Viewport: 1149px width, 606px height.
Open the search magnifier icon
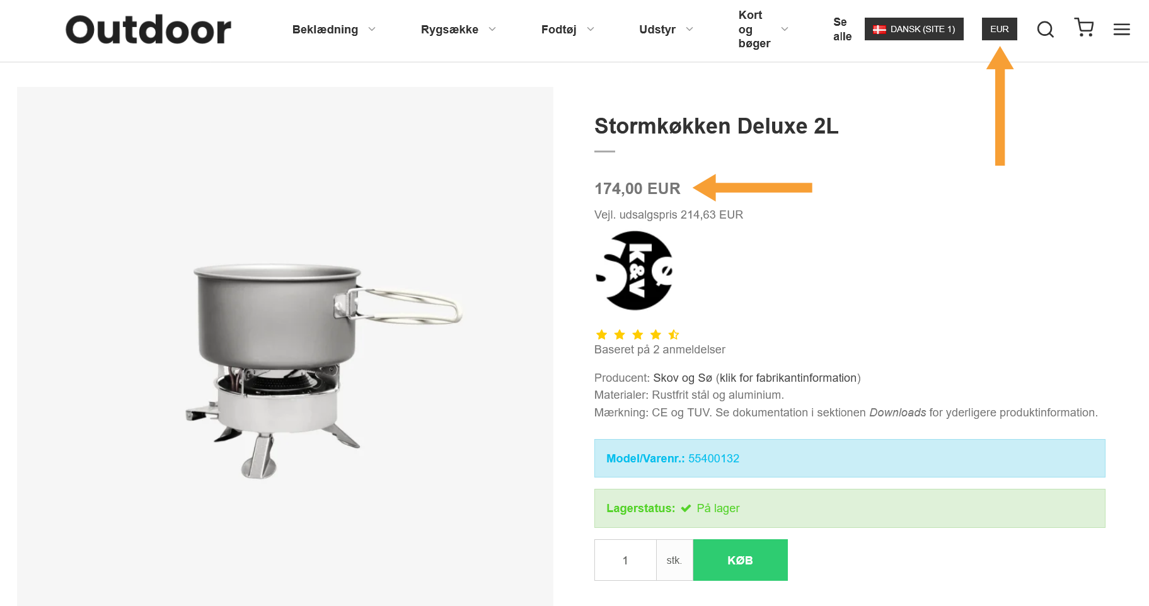(x=1045, y=30)
